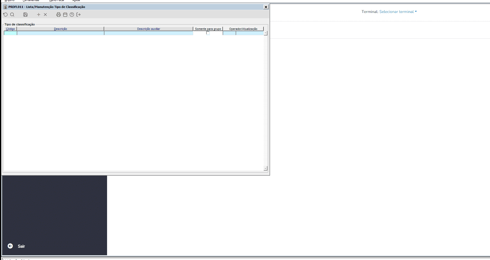Sort by the Código column header
This screenshot has width=490, height=260.
tap(10, 29)
